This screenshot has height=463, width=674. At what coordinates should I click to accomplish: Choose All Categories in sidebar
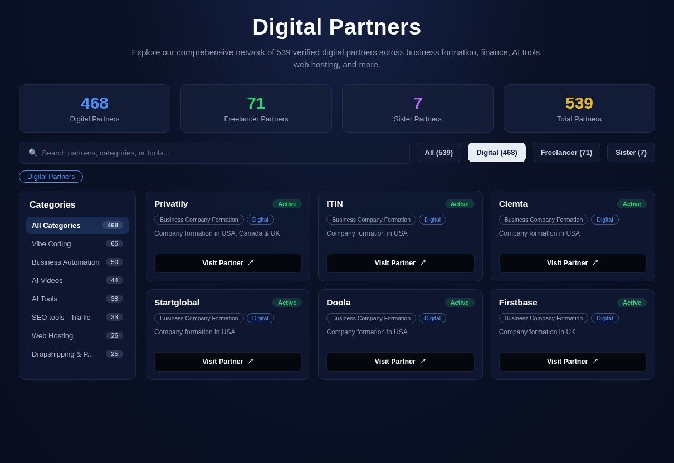[77, 225]
